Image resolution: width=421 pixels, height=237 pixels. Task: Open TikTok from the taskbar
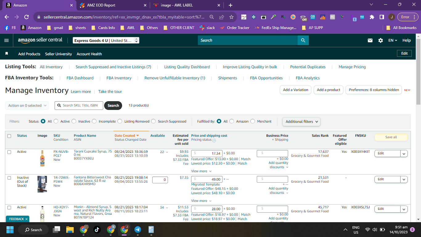(97, 230)
